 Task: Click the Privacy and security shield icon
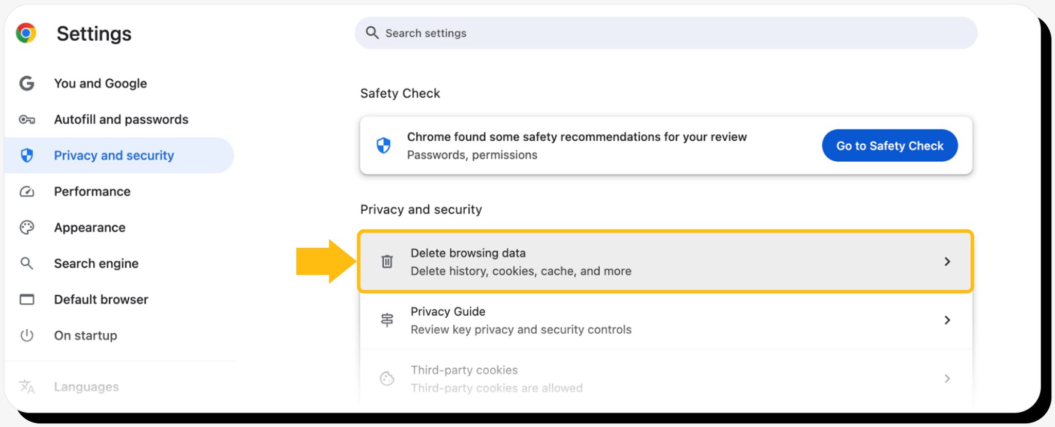click(x=27, y=155)
